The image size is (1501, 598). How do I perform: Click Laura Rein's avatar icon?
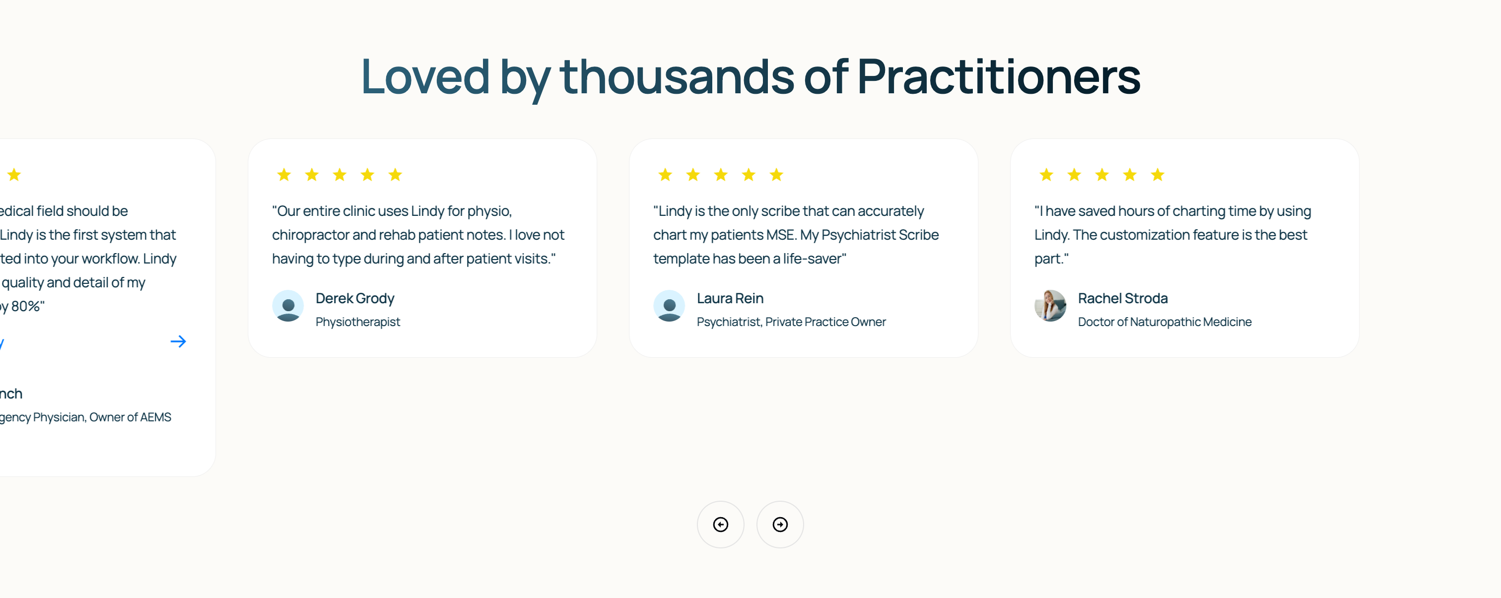669,306
